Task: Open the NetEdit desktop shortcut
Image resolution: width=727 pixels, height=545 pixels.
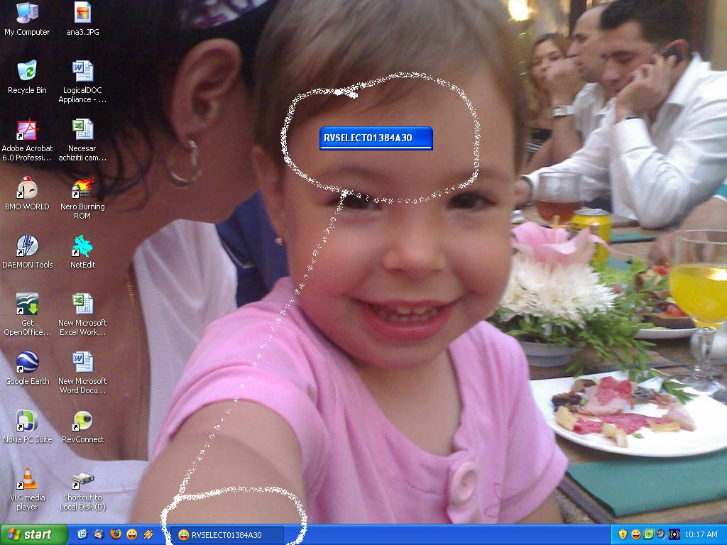Action: tap(82, 247)
